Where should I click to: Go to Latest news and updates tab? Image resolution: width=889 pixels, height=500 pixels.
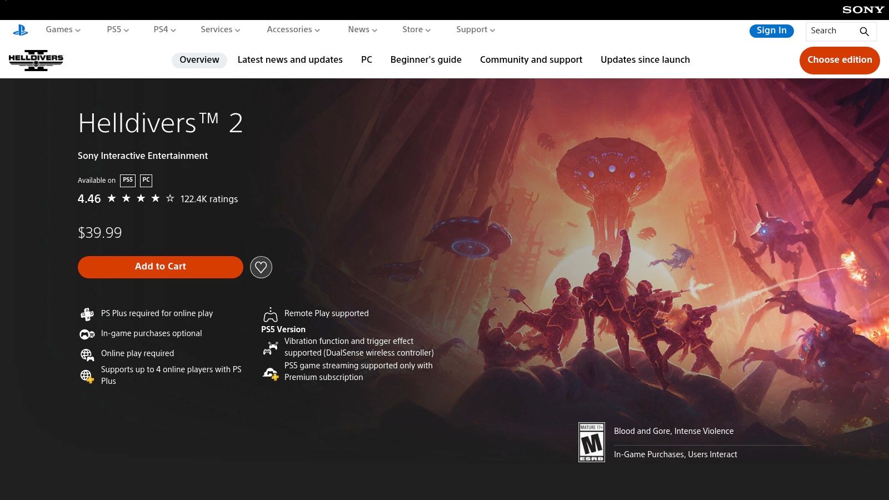tap(290, 60)
